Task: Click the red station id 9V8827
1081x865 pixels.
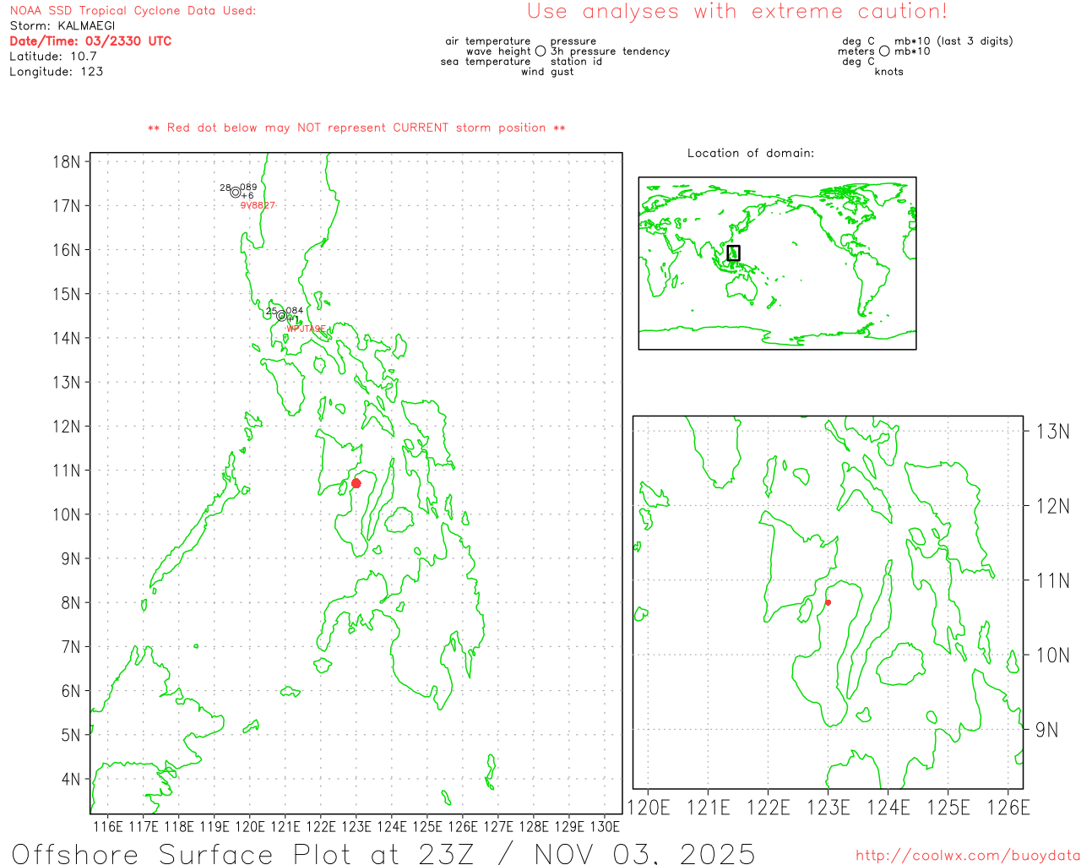Action: point(258,205)
